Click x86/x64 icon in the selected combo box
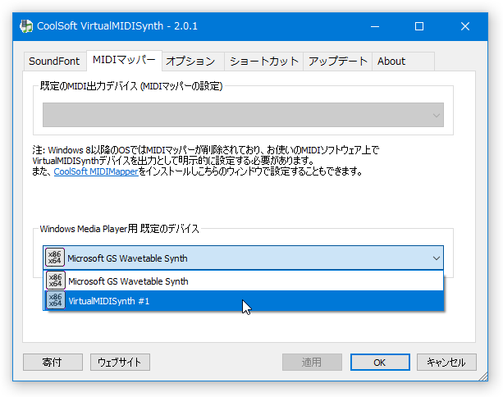 point(54,258)
